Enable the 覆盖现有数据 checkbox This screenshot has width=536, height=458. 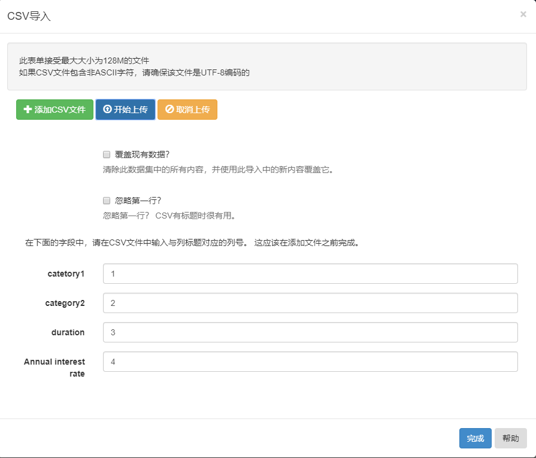(x=107, y=154)
